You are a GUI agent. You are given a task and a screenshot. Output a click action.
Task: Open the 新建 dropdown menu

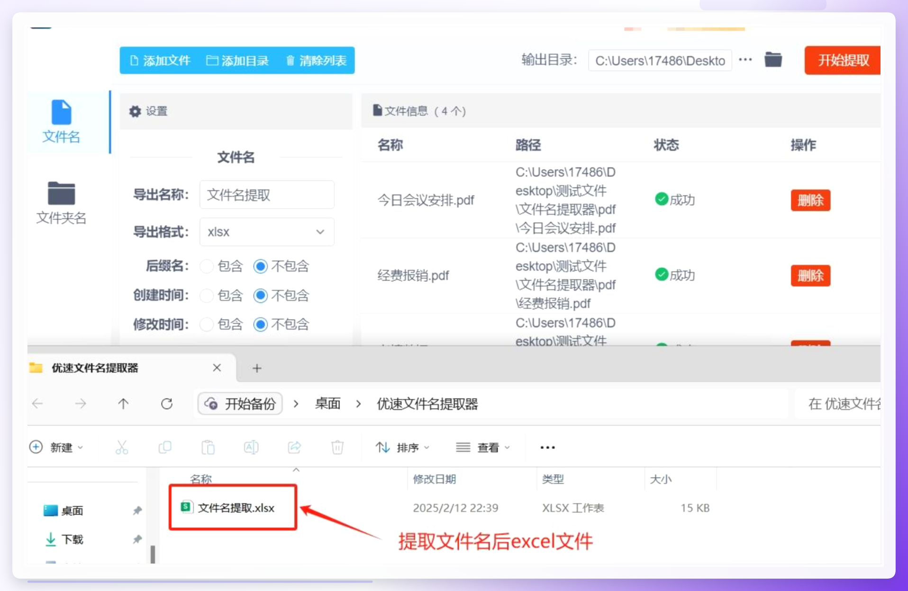(x=57, y=447)
